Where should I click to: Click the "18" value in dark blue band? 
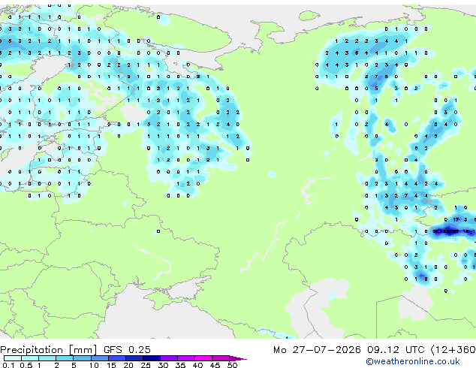pos(465,231)
